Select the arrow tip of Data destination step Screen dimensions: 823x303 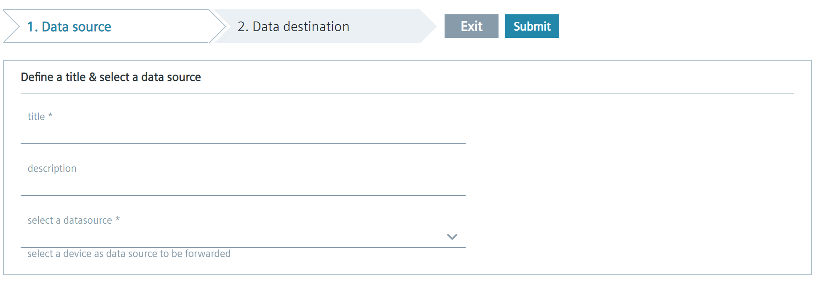click(428, 26)
